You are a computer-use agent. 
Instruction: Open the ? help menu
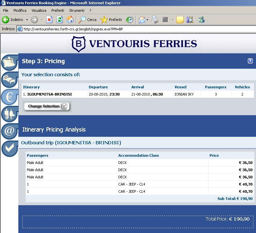coord(90,10)
